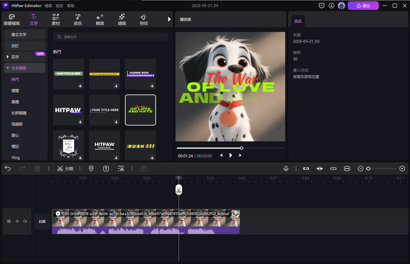
Task: Download the floral wedding frame template
Action: coord(80,158)
